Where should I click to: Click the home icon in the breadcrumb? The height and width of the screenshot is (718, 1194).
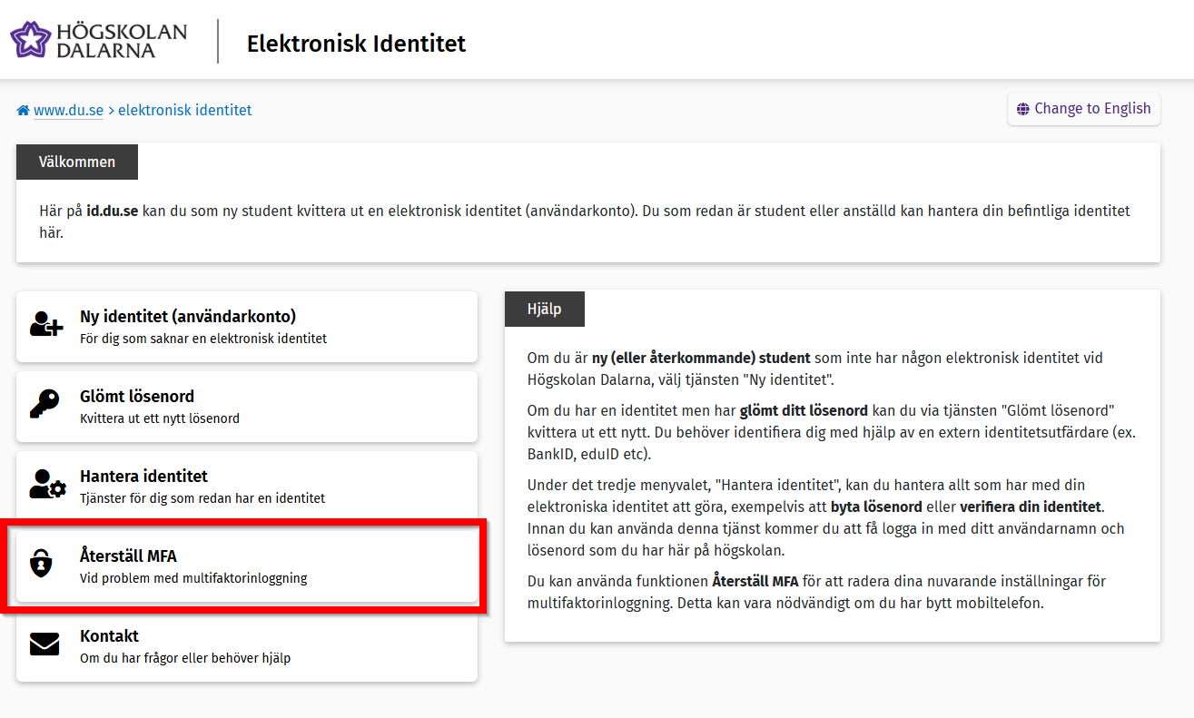[23, 108]
